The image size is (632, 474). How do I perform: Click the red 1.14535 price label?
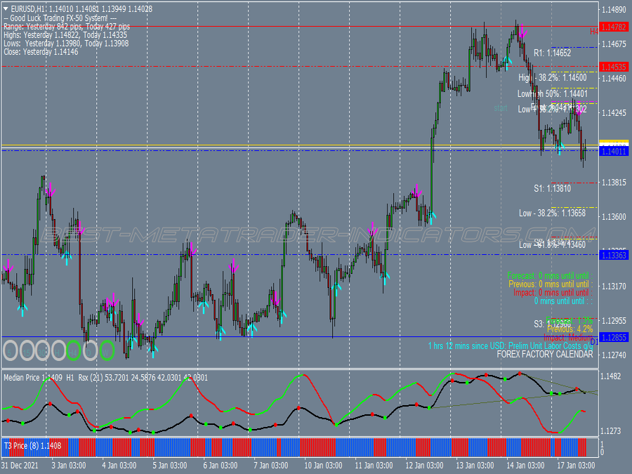click(x=614, y=67)
